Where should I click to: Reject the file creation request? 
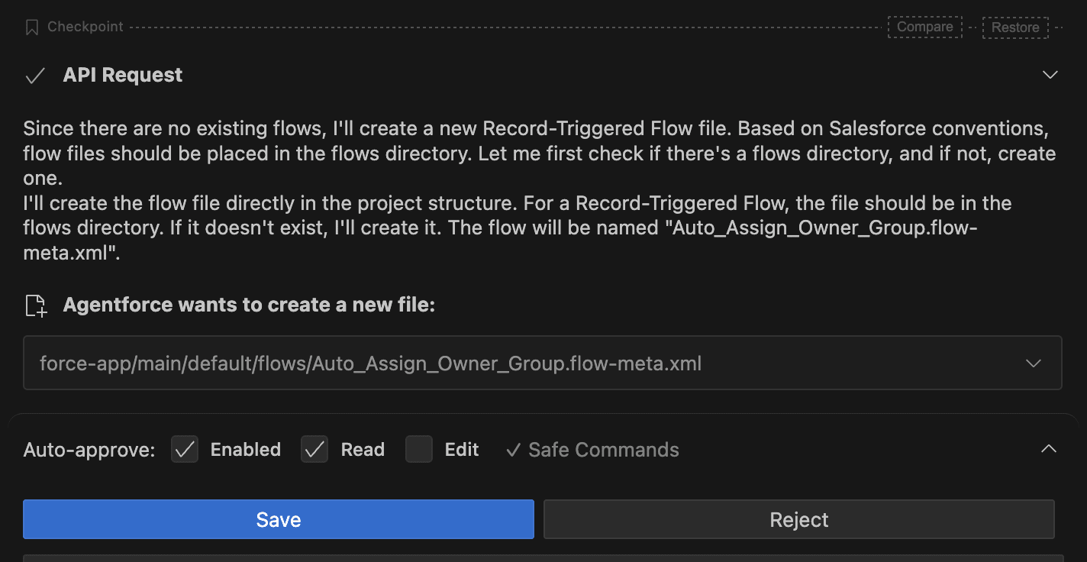[x=798, y=520]
